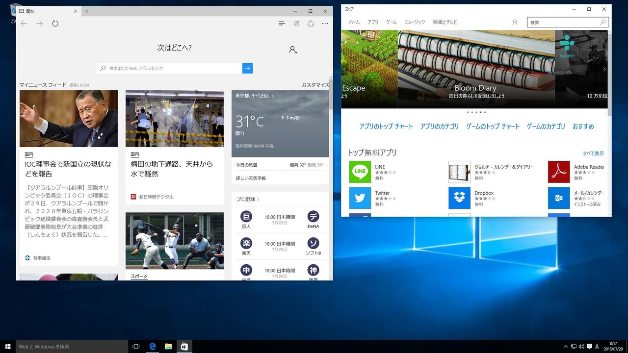
Task: Show hidden system tray icons
Action: (x=565, y=347)
